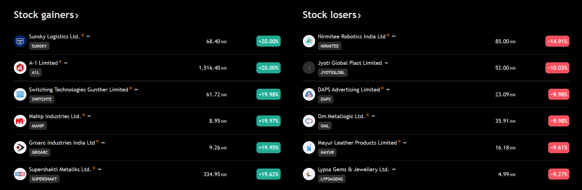The height and width of the screenshot is (190, 582).
Task: Click the A-1 Limited red logo
Action: (20, 68)
